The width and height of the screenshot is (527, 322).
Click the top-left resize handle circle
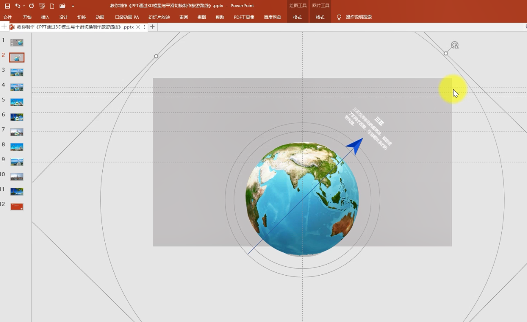[x=156, y=56]
